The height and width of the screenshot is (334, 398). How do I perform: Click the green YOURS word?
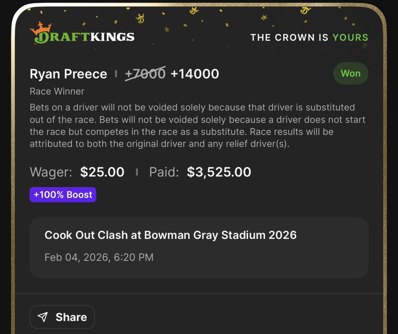point(351,37)
